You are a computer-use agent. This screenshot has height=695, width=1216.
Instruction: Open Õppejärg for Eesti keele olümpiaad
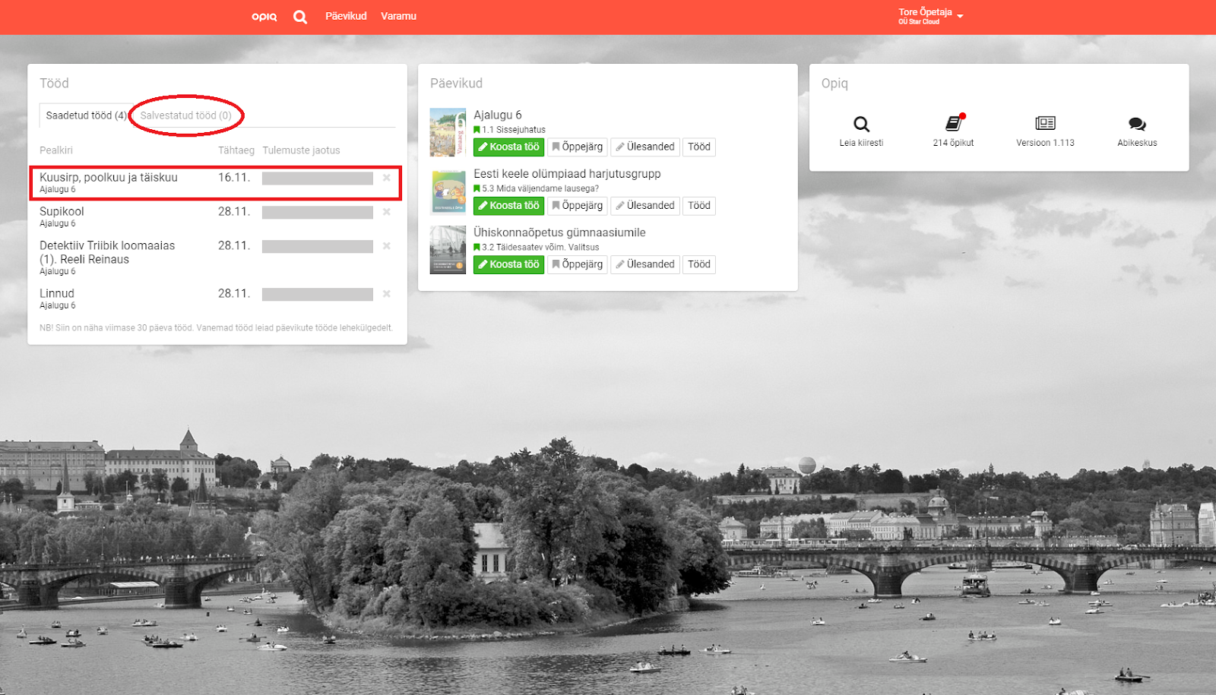(x=578, y=206)
